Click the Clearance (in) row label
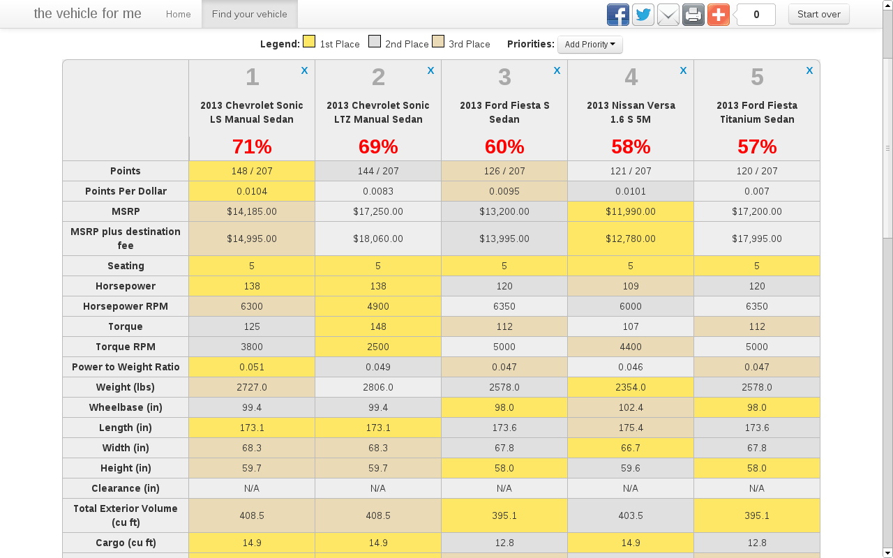 click(x=126, y=488)
